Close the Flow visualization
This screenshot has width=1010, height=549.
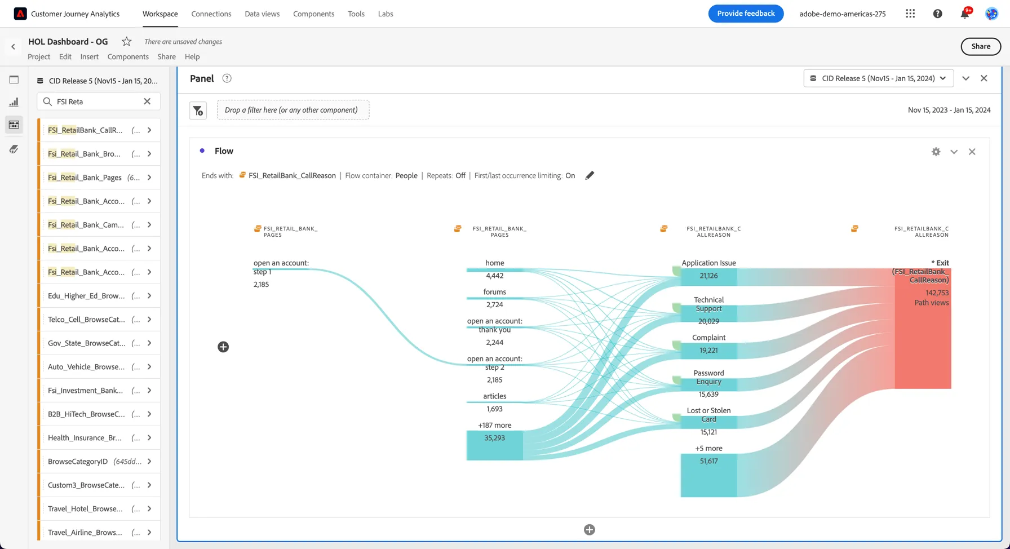click(x=972, y=152)
